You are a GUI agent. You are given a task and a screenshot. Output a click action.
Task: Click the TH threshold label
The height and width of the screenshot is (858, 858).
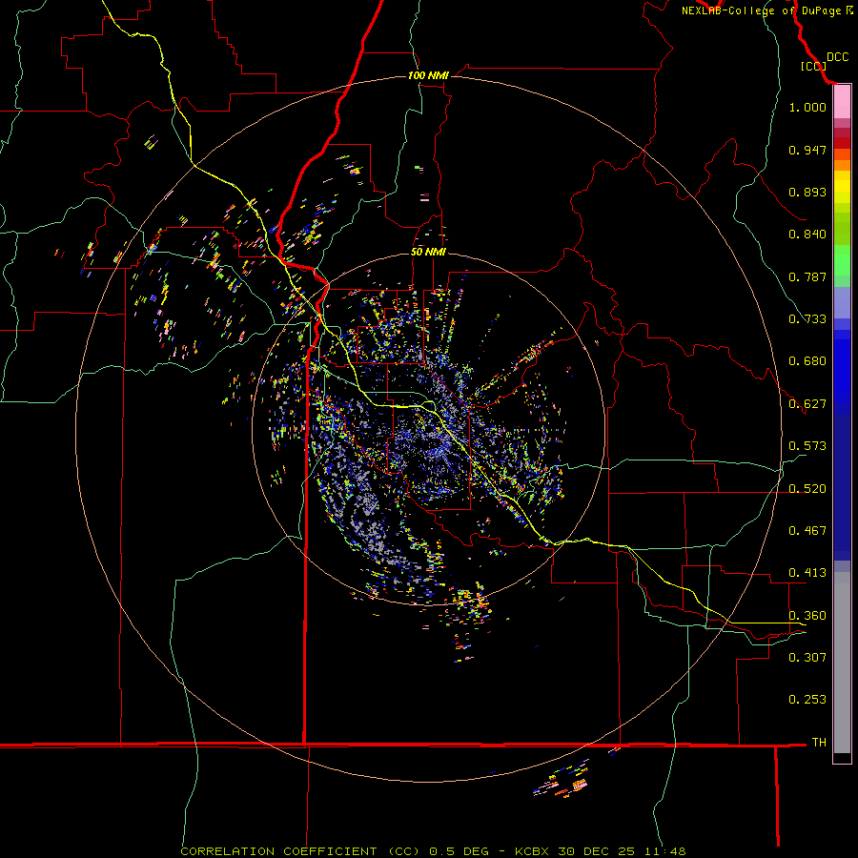[819, 743]
